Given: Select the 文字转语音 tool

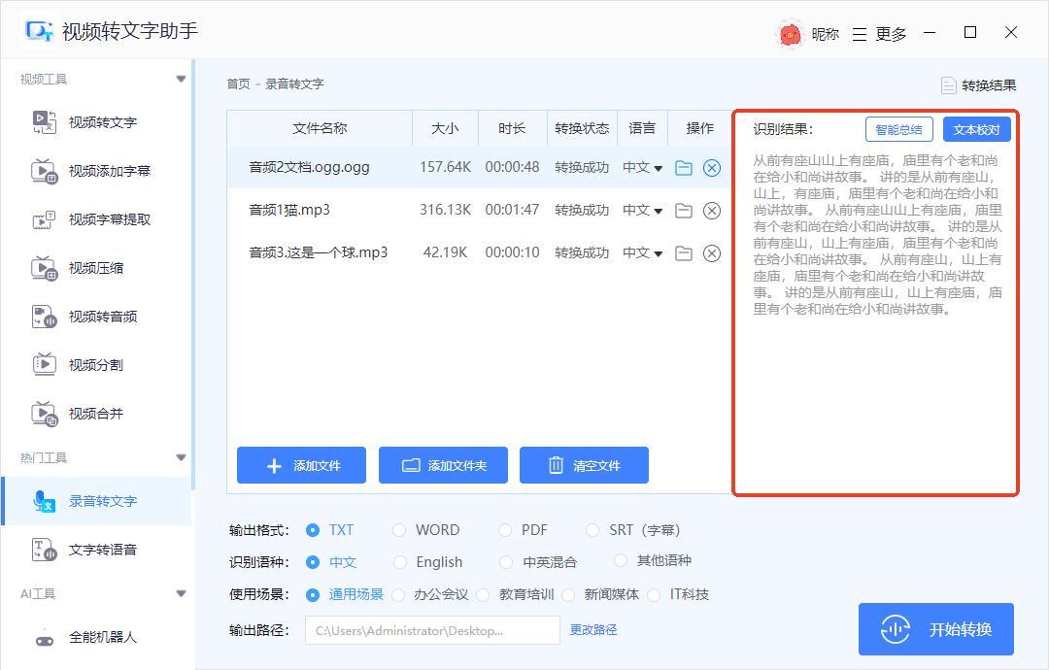Looking at the screenshot, I should point(102,550).
